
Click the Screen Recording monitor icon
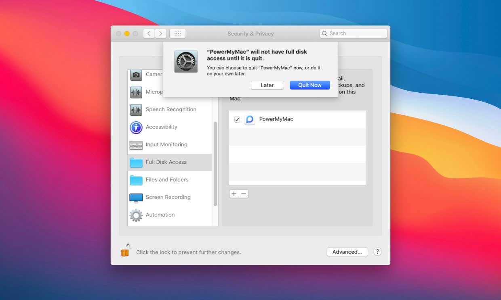click(136, 198)
